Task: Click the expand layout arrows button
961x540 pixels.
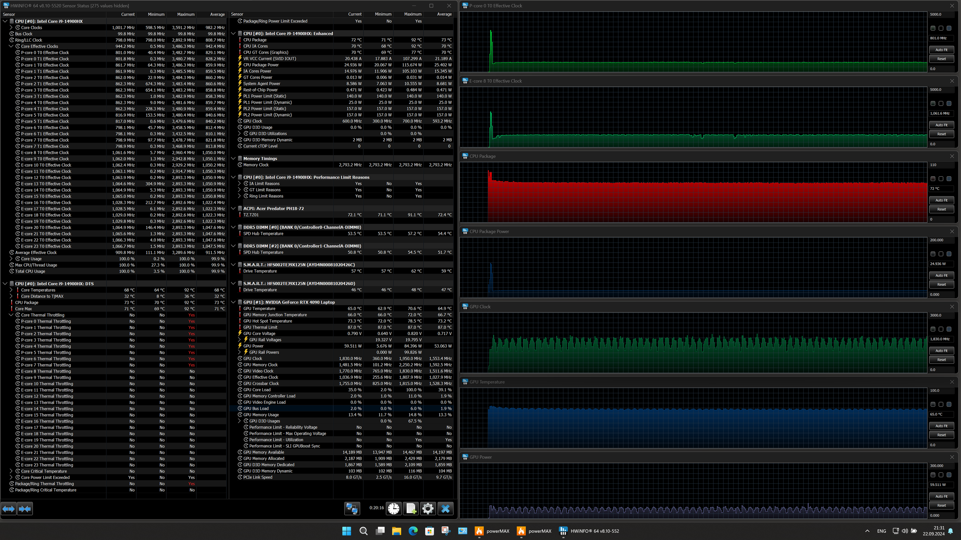Action: coord(9,509)
